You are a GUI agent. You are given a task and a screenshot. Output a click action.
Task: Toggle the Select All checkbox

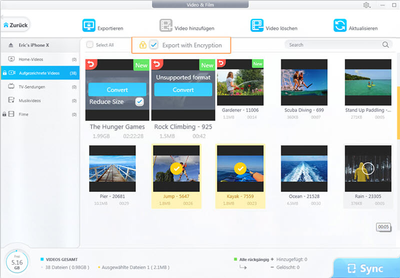[90, 45]
